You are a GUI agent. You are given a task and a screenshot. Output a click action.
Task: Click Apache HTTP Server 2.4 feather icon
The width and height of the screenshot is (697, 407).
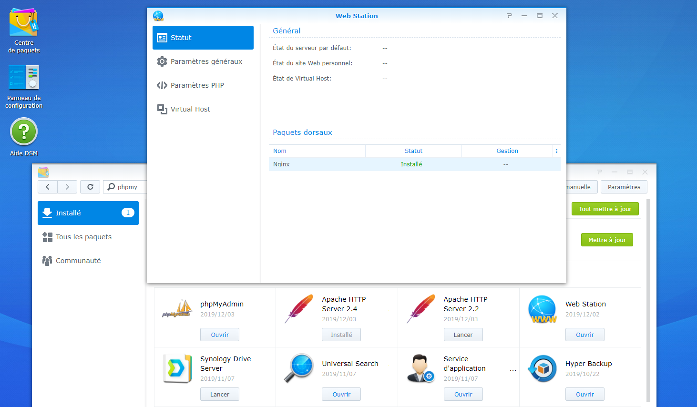point(299,309)
